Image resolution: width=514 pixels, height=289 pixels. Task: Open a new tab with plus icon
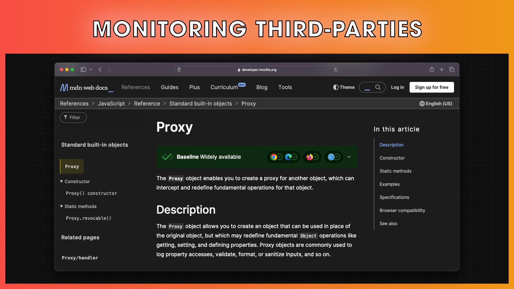[x=442, y=70]
